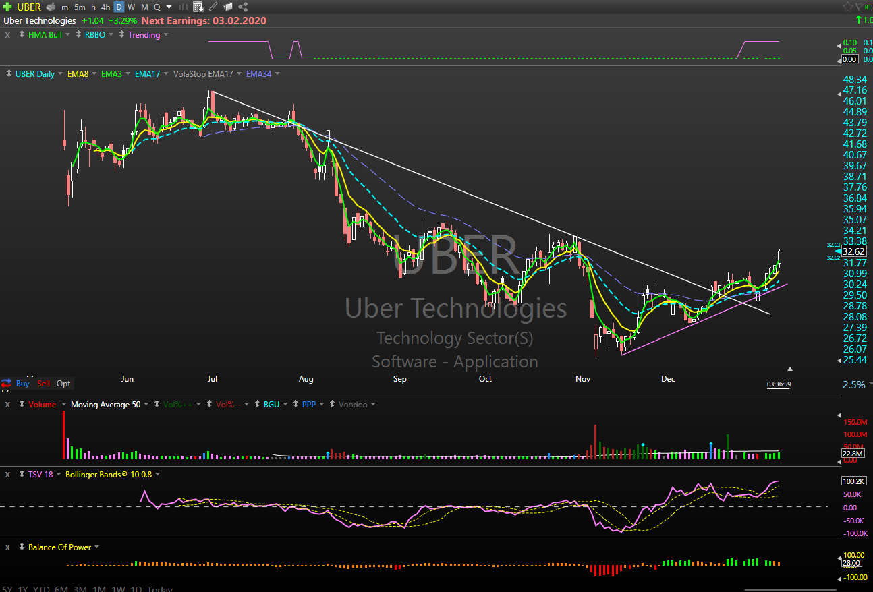Viewport: 873px width, 592px height.
Task: Select the 1W range at the bottom
Action: point(119,589)
